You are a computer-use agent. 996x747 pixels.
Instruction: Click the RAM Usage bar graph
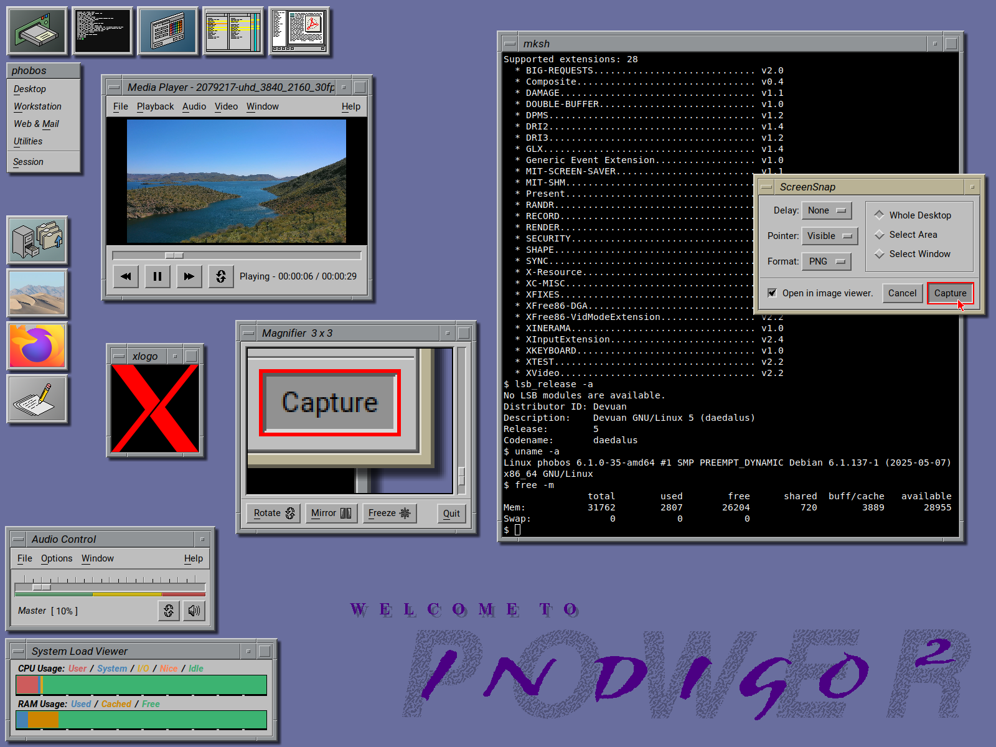click(141, 720)
